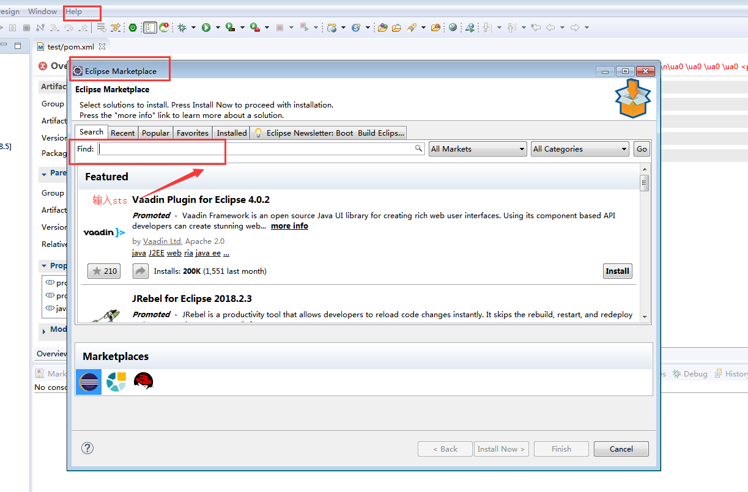The height and width of the screenshot is (492, 748).
Task: Collapse the Parent section in pom editor
Action: click(44, 174)
